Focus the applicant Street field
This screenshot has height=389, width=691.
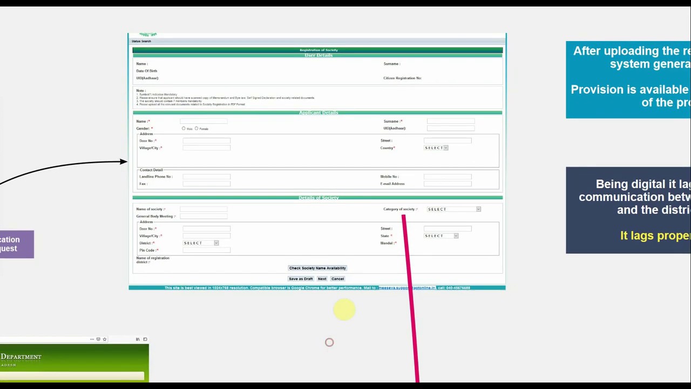tap(448, 141)
